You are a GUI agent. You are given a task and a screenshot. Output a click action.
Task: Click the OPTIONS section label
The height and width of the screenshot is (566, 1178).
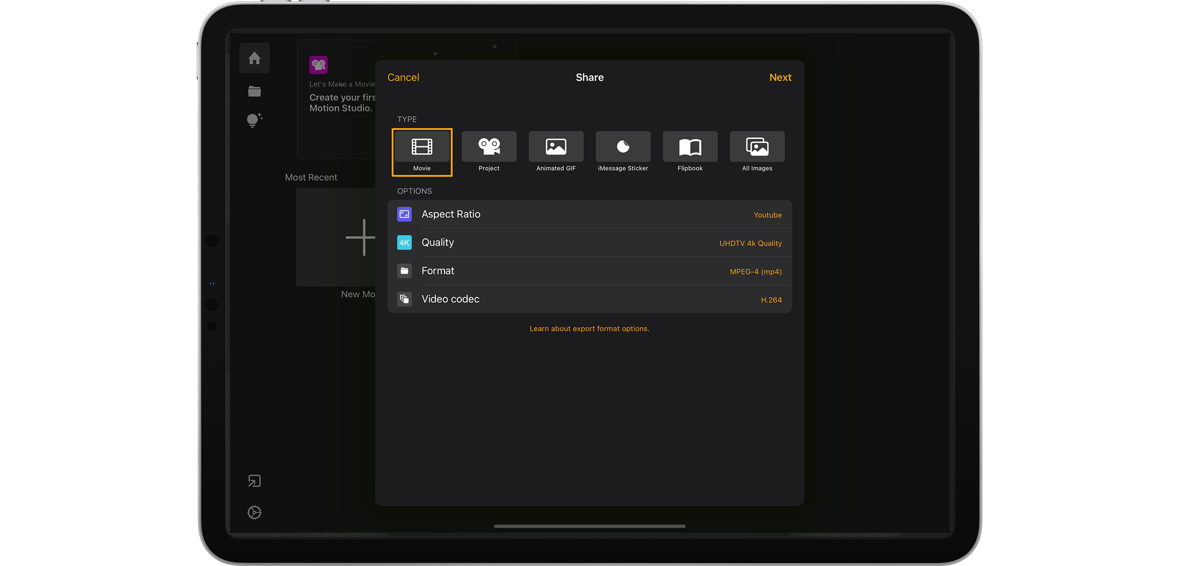(x=414, y=191)
